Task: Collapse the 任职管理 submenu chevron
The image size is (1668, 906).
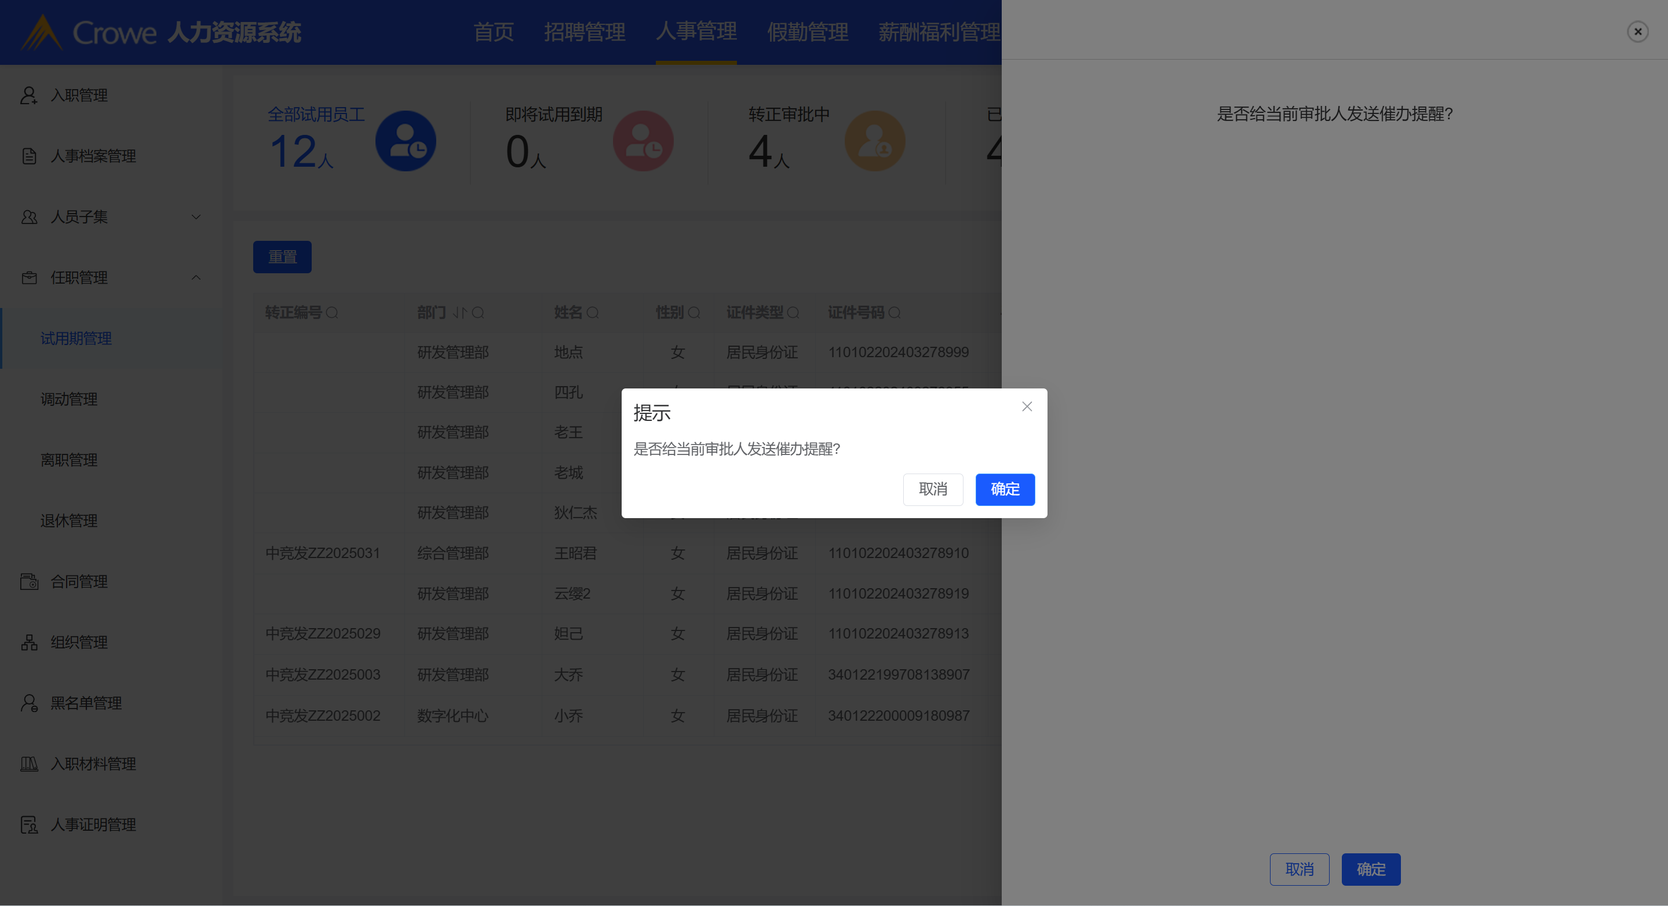Action: pos(196,278)
